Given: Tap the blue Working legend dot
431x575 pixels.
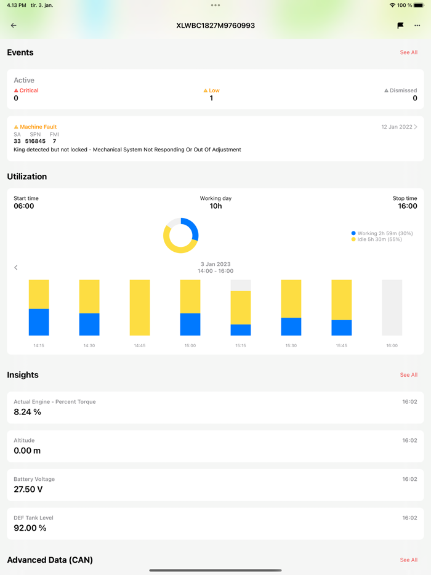Looking at the screenshot, I should [x=353, y=233].
